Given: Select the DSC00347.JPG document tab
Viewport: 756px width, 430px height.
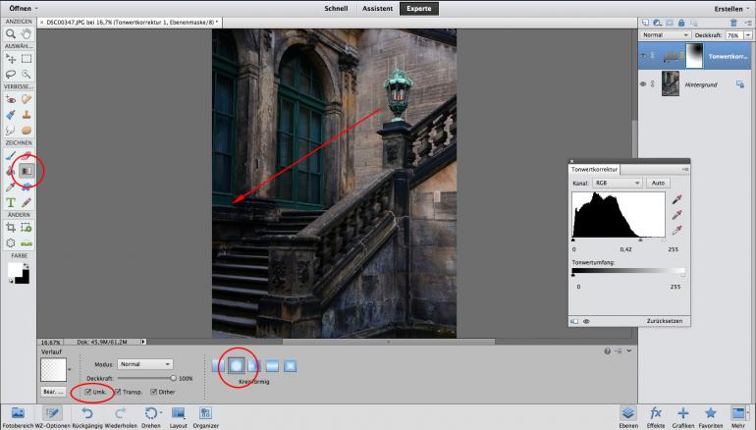Looking at the screenshot, I should [130, 23].
